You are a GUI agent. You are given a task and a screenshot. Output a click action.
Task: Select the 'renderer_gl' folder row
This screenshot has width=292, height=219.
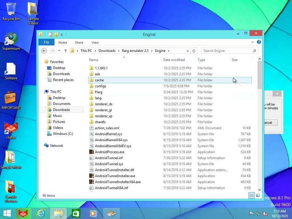coord(170,110)
